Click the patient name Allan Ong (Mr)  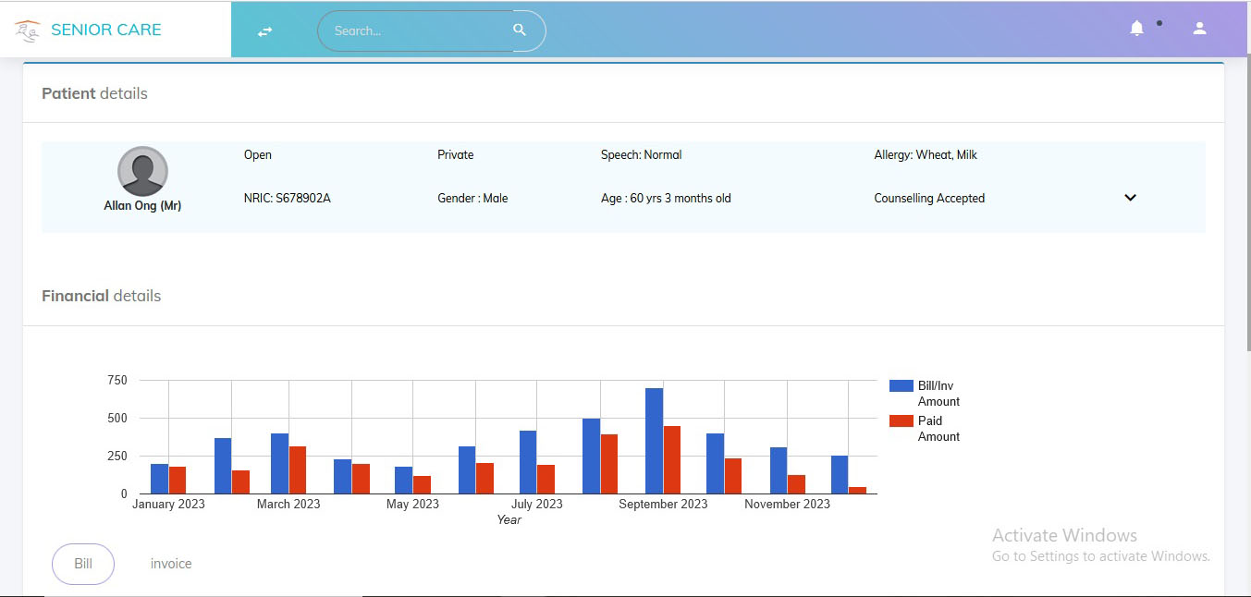click(x=142, y=206)
